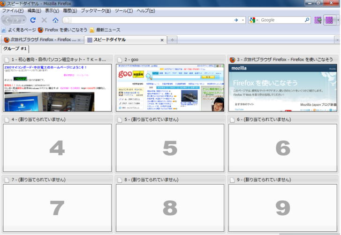Open the Google search engine selector
Viewport: 341px width, 235px height.
tap(254, 20)
